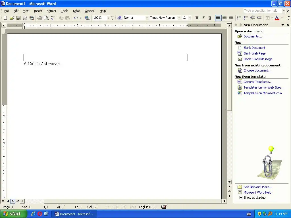The image size is (291, 218).
Task: Click the Paste toolbar icon
Action: point(68,18)
